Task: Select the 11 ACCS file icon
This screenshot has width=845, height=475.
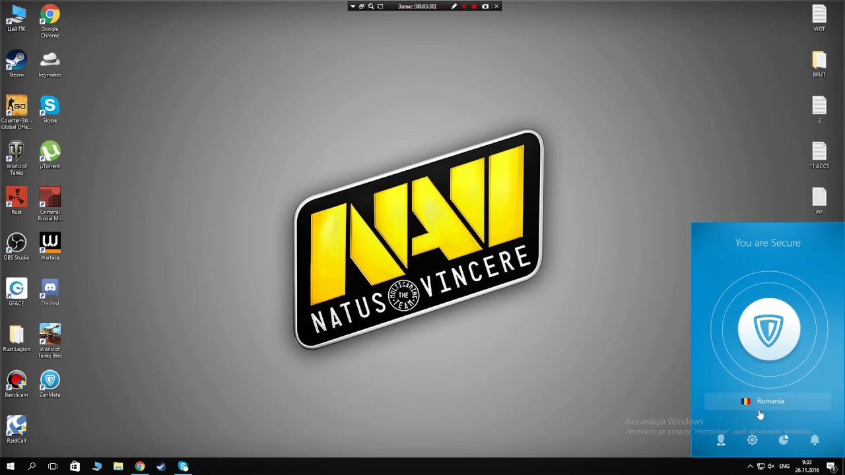Action: click(819, 156)
